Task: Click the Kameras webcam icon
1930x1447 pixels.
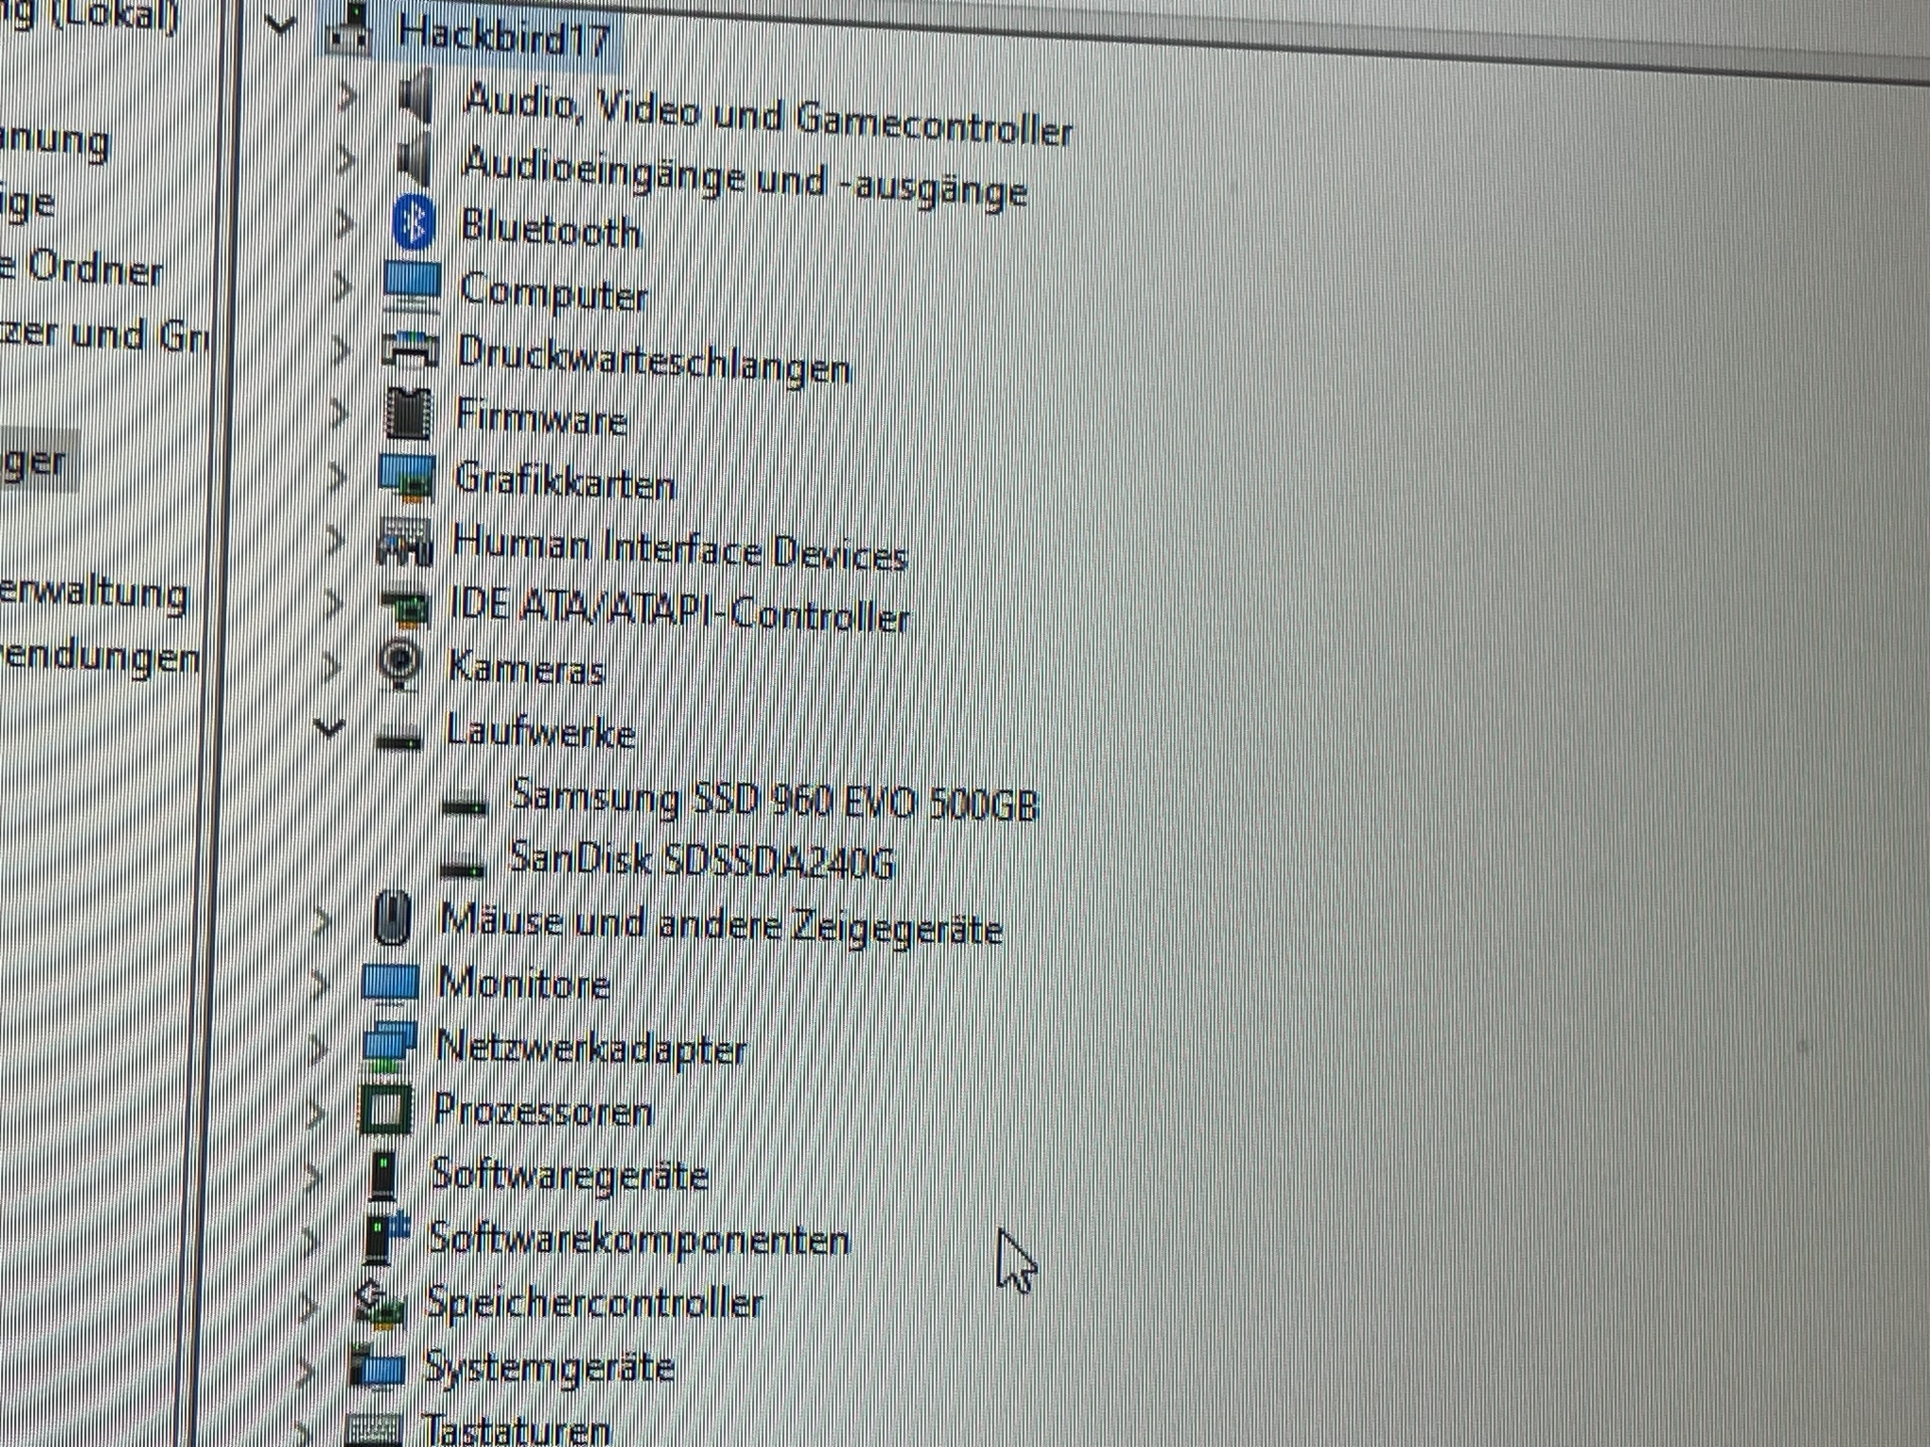Action: coord(401,663)
